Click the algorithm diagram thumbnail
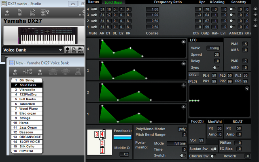259x162 pixels. pos(100,142)
